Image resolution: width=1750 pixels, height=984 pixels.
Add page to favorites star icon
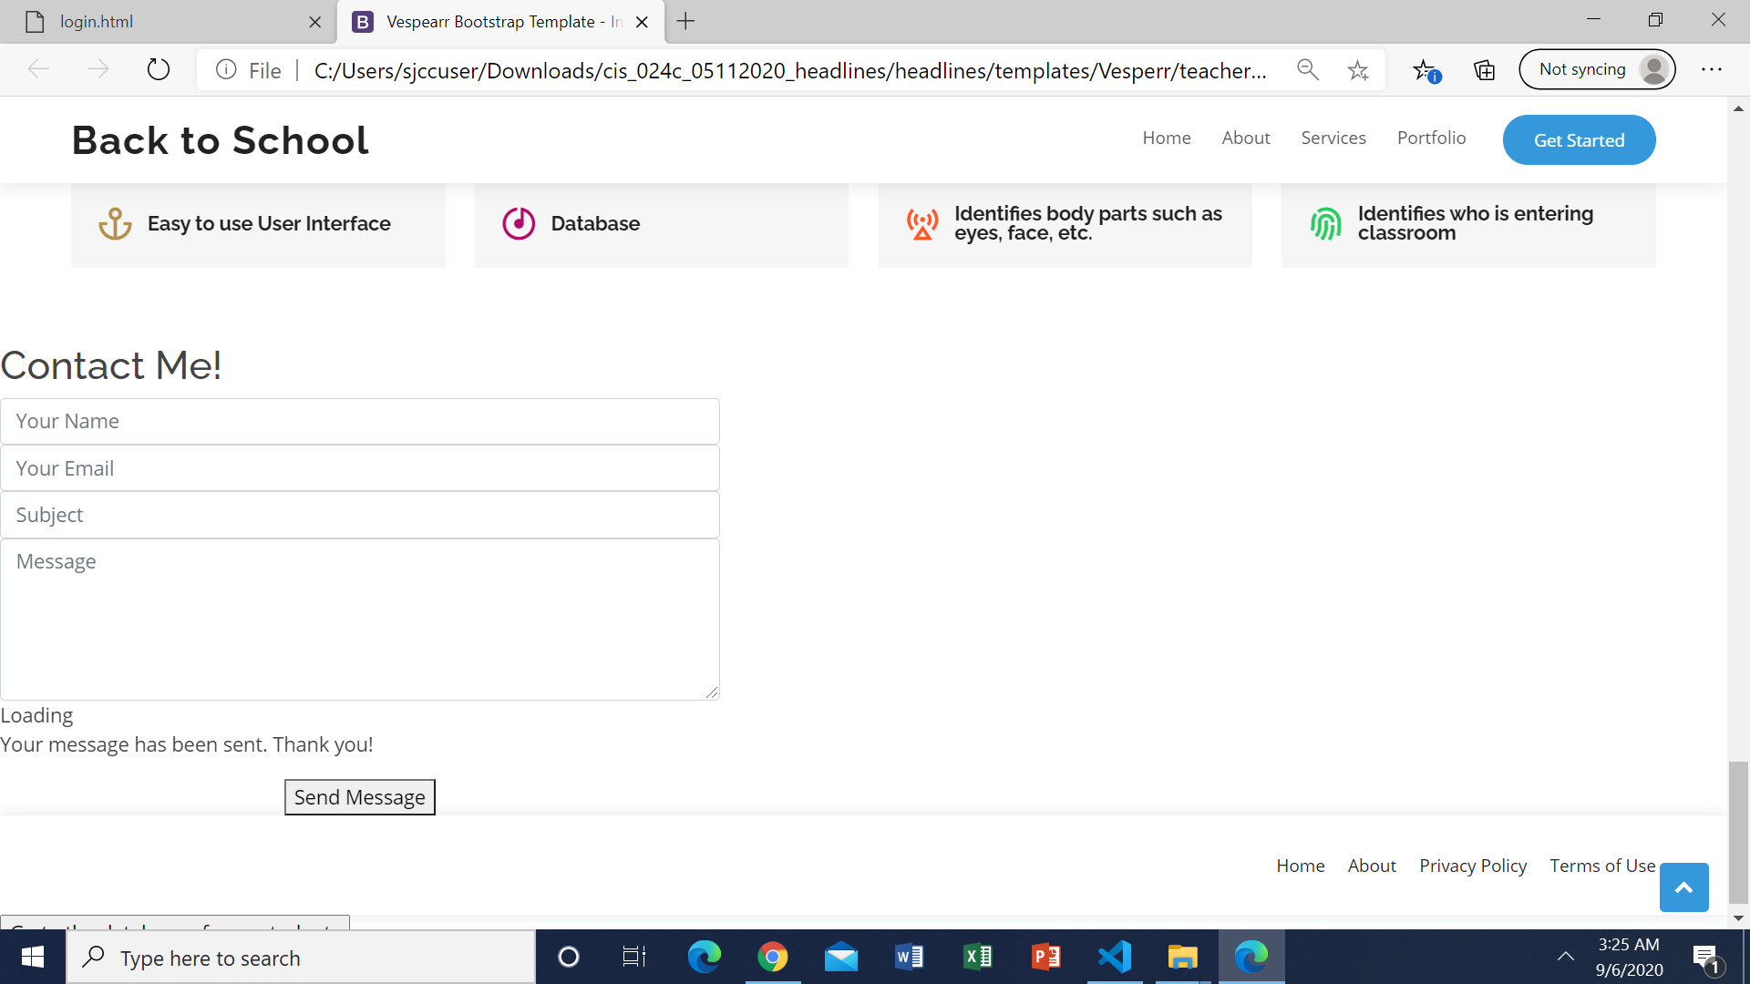(x=1358, y=70)
